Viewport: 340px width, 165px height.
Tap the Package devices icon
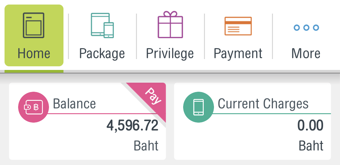click(102, 25)
